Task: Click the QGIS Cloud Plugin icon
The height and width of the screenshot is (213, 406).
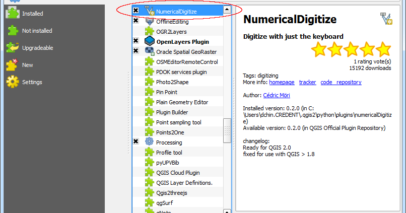Action: (x=150, y=173)
